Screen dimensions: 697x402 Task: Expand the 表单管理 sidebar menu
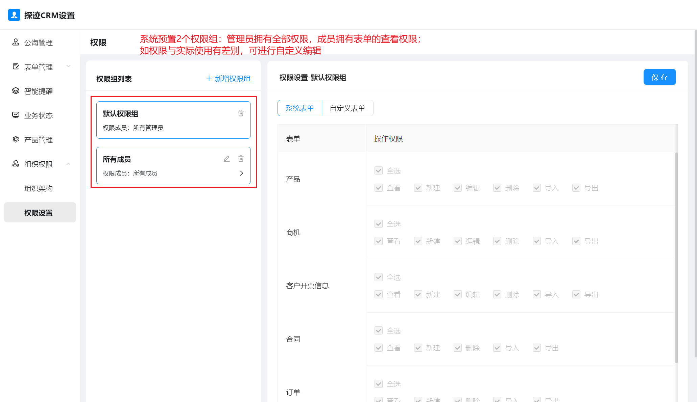[69, 66]
